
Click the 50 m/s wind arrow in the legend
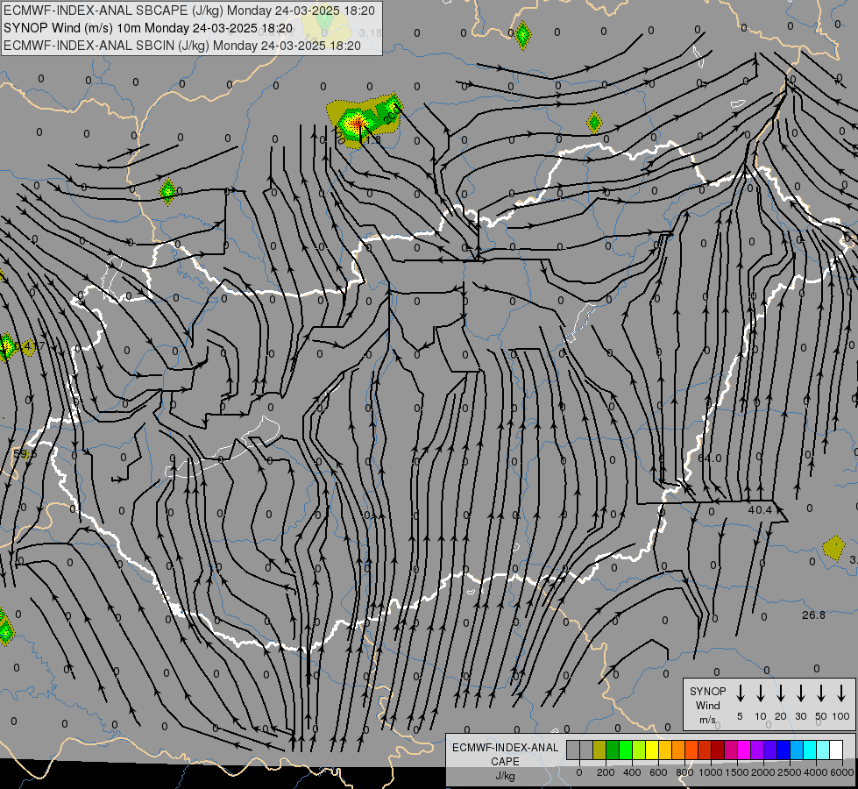(821, 693)
